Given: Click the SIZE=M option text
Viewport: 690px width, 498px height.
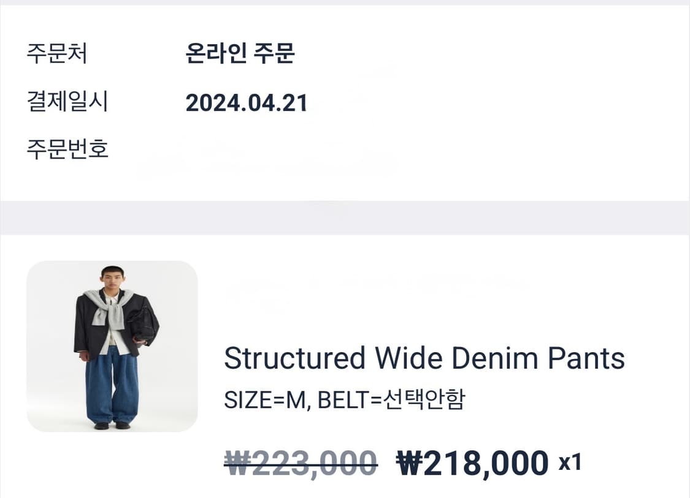Looking at the screenshot, I should click(265, 401).
